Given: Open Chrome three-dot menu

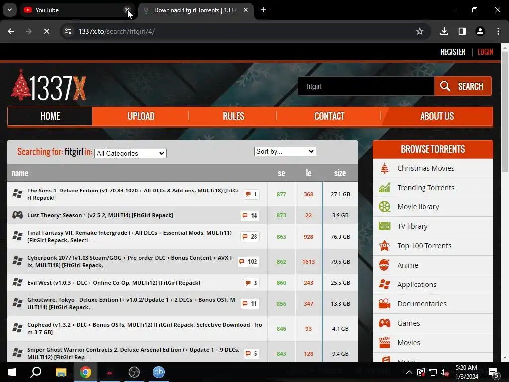Looking at the screenshot, I should pos(498,31).
